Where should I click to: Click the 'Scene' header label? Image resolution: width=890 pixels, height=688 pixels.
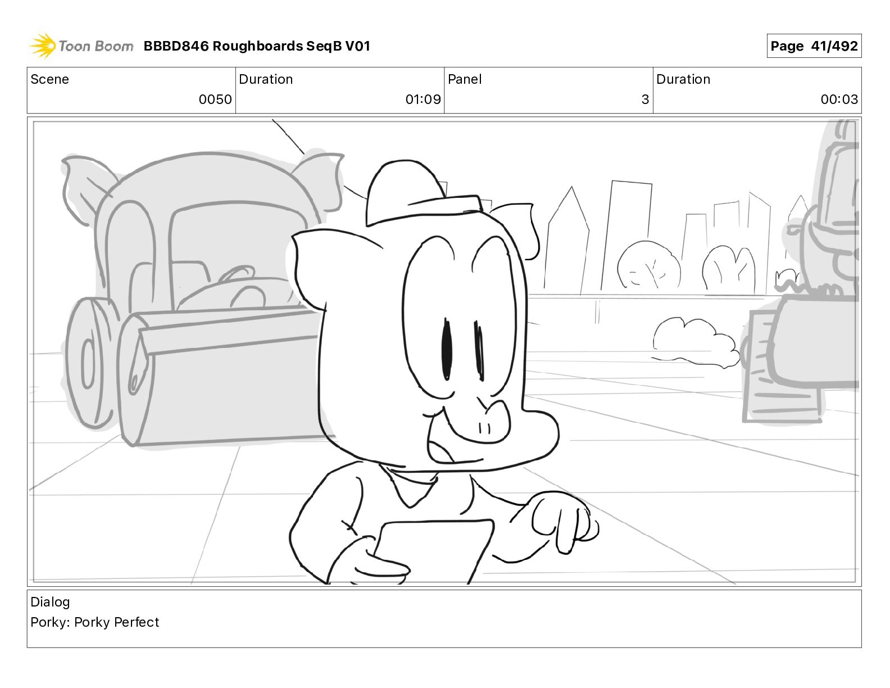(49, 79)
